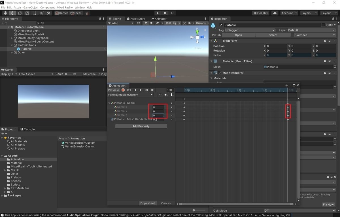Screen dimensions: 340x217
Task: Select the Hand tool in toolbar
Action: click(x=5, y=13)
